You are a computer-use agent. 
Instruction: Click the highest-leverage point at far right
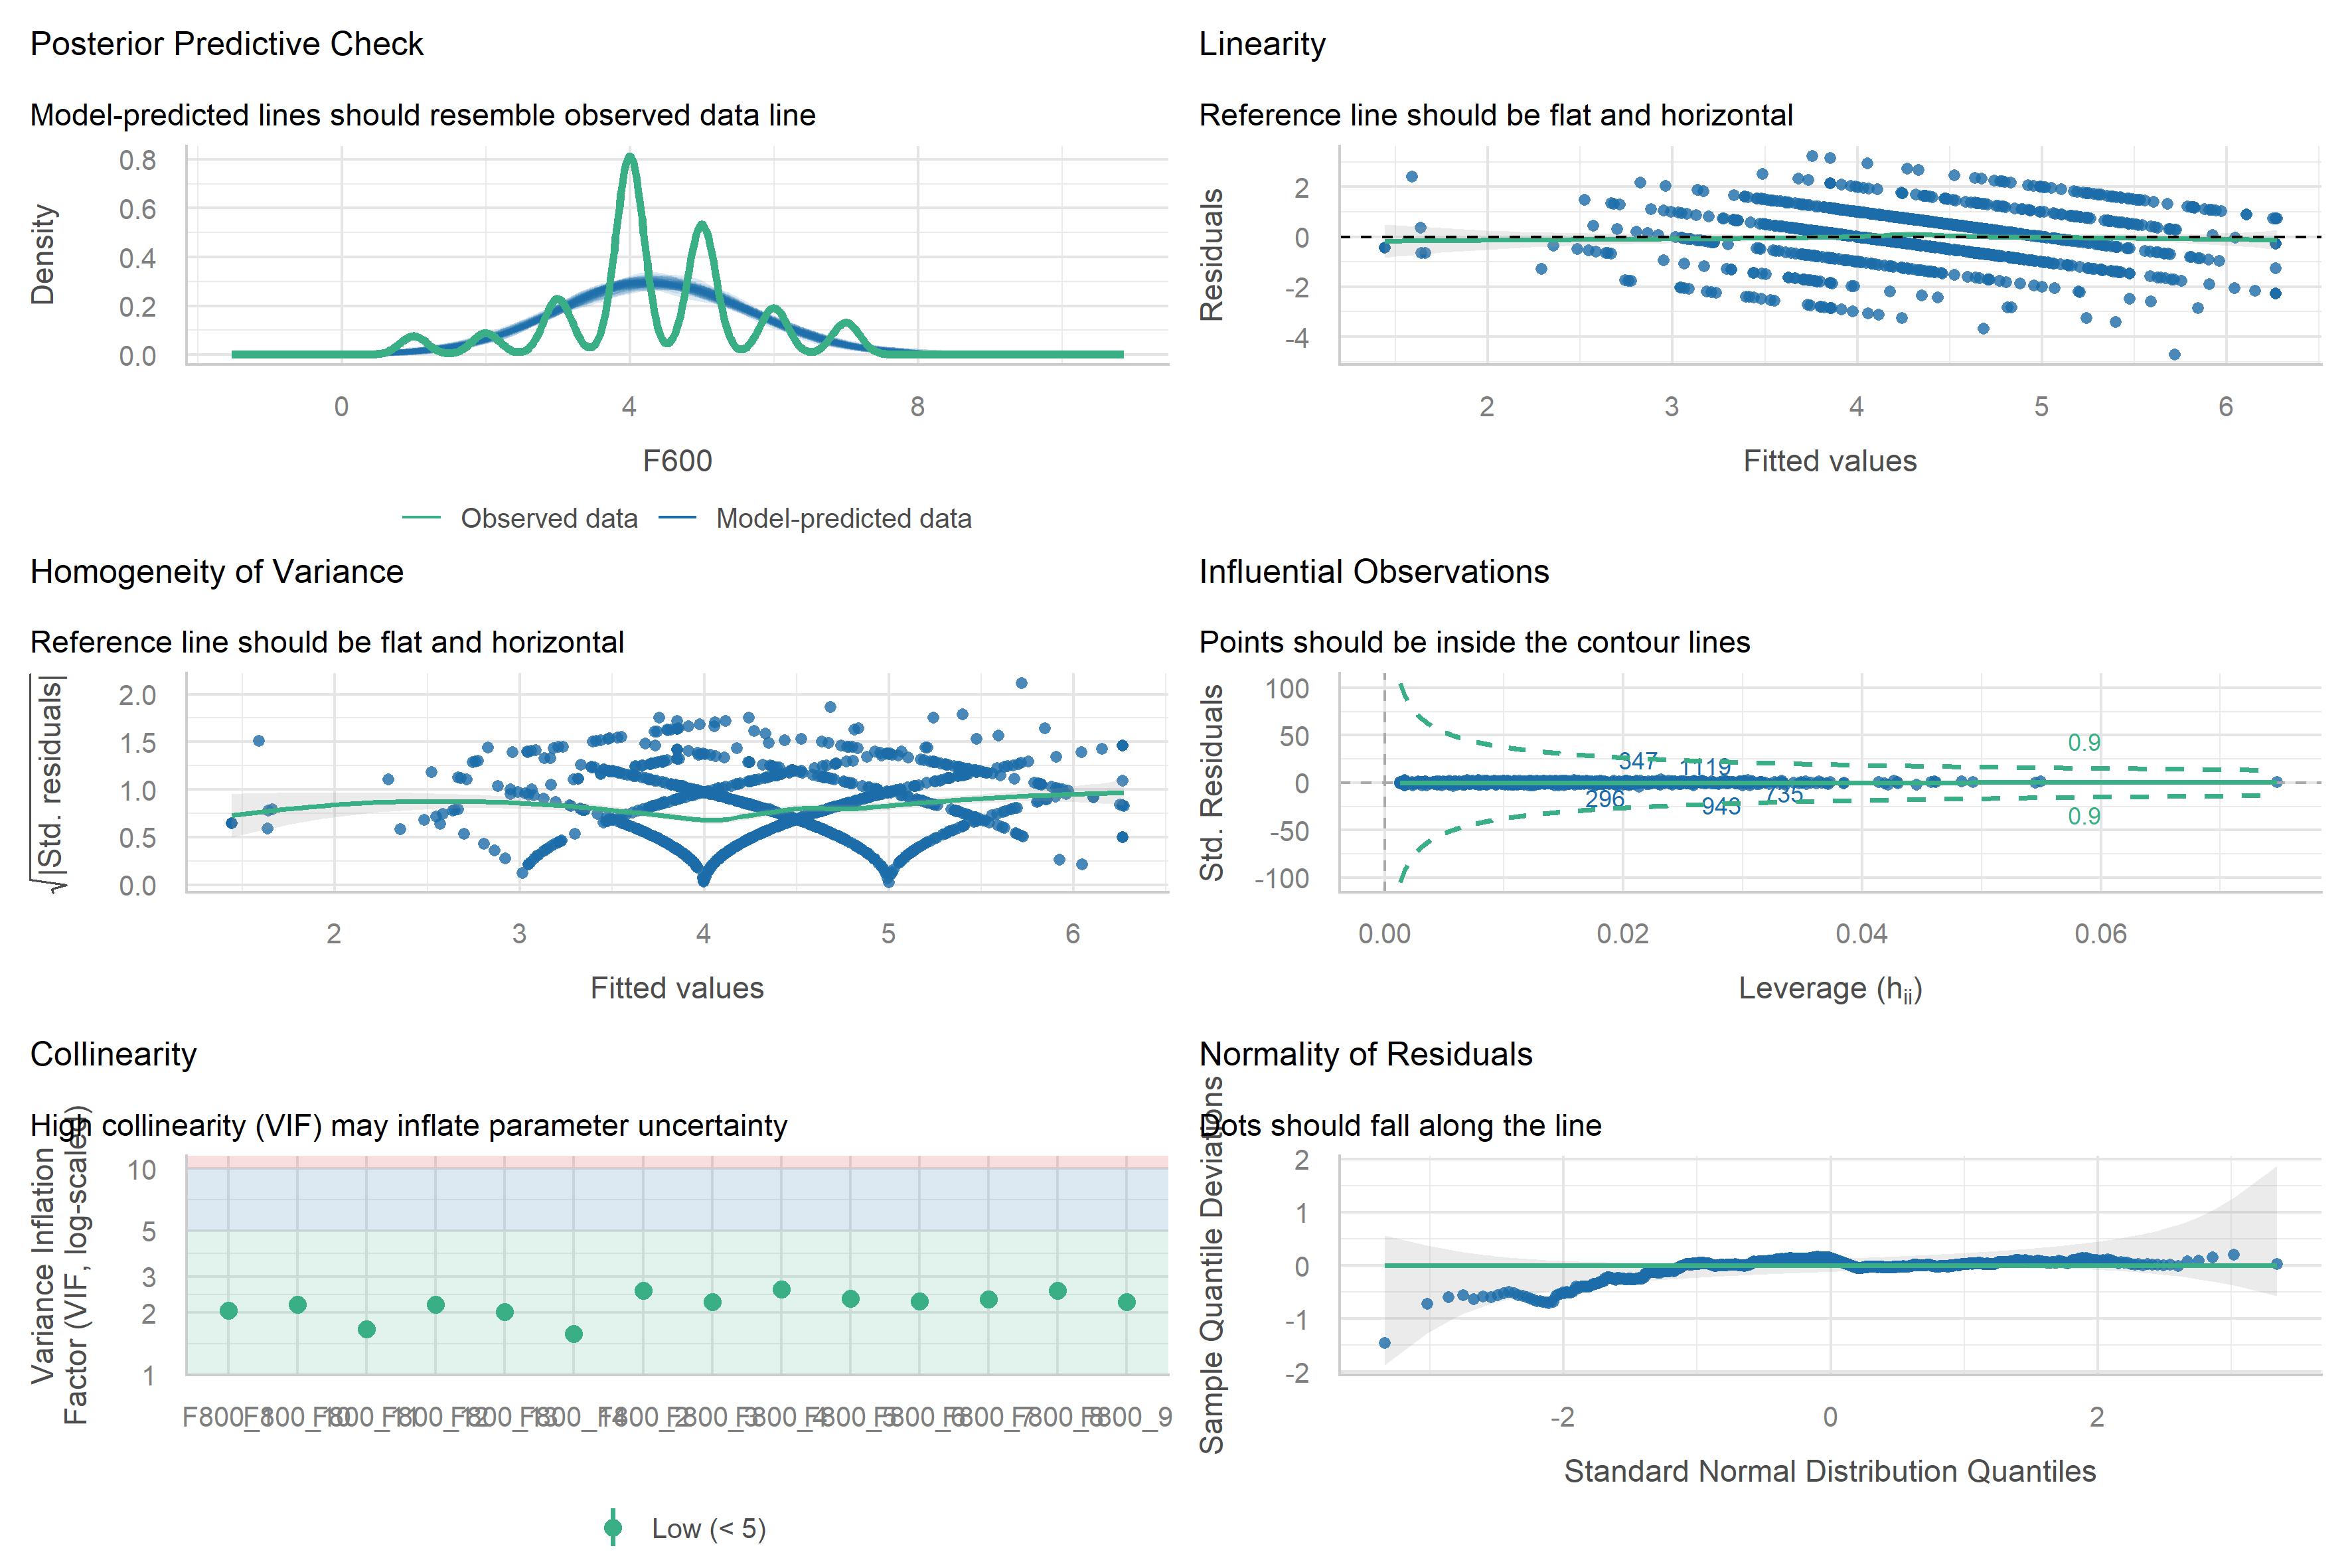click(2277, 782)
